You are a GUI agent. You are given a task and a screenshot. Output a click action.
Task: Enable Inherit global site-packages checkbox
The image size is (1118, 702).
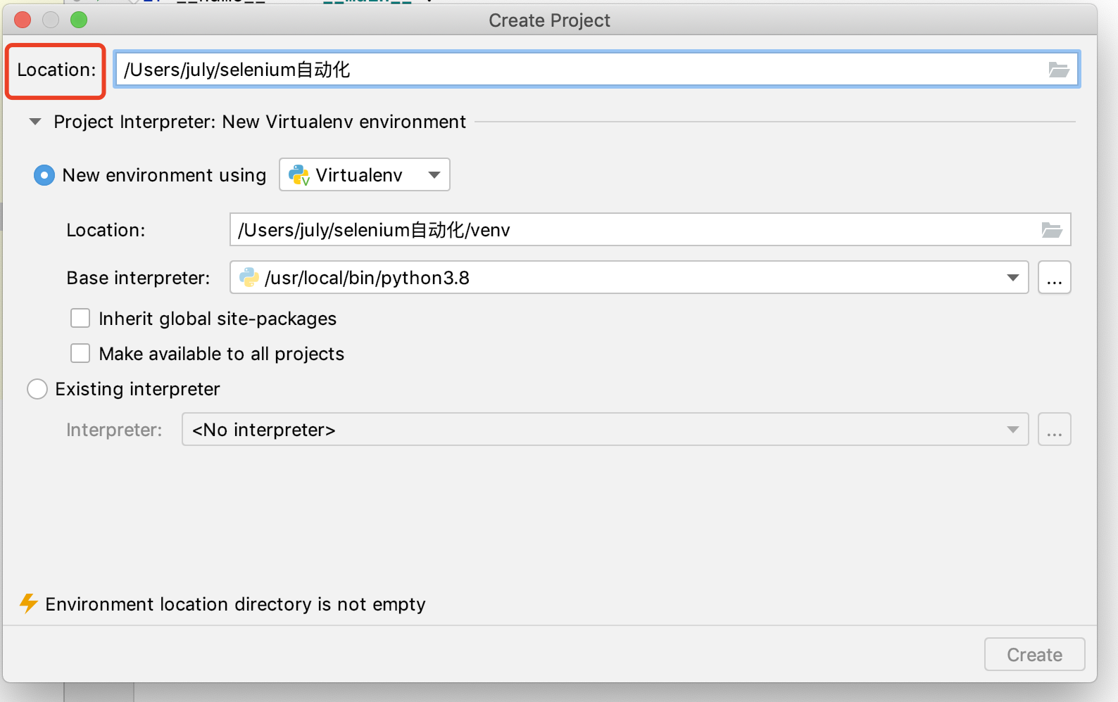pyautogui.click(x=80, y=319)
